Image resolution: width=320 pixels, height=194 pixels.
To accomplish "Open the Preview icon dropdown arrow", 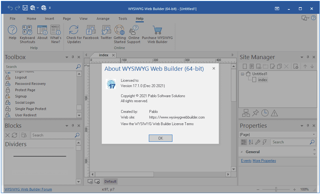I will click(38, 8).
